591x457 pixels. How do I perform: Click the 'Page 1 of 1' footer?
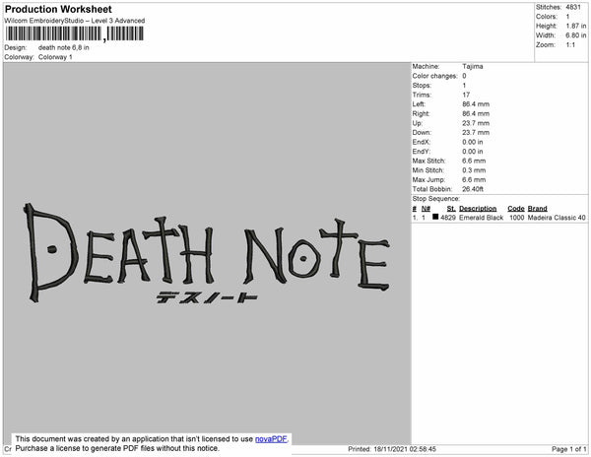point(568,449)
